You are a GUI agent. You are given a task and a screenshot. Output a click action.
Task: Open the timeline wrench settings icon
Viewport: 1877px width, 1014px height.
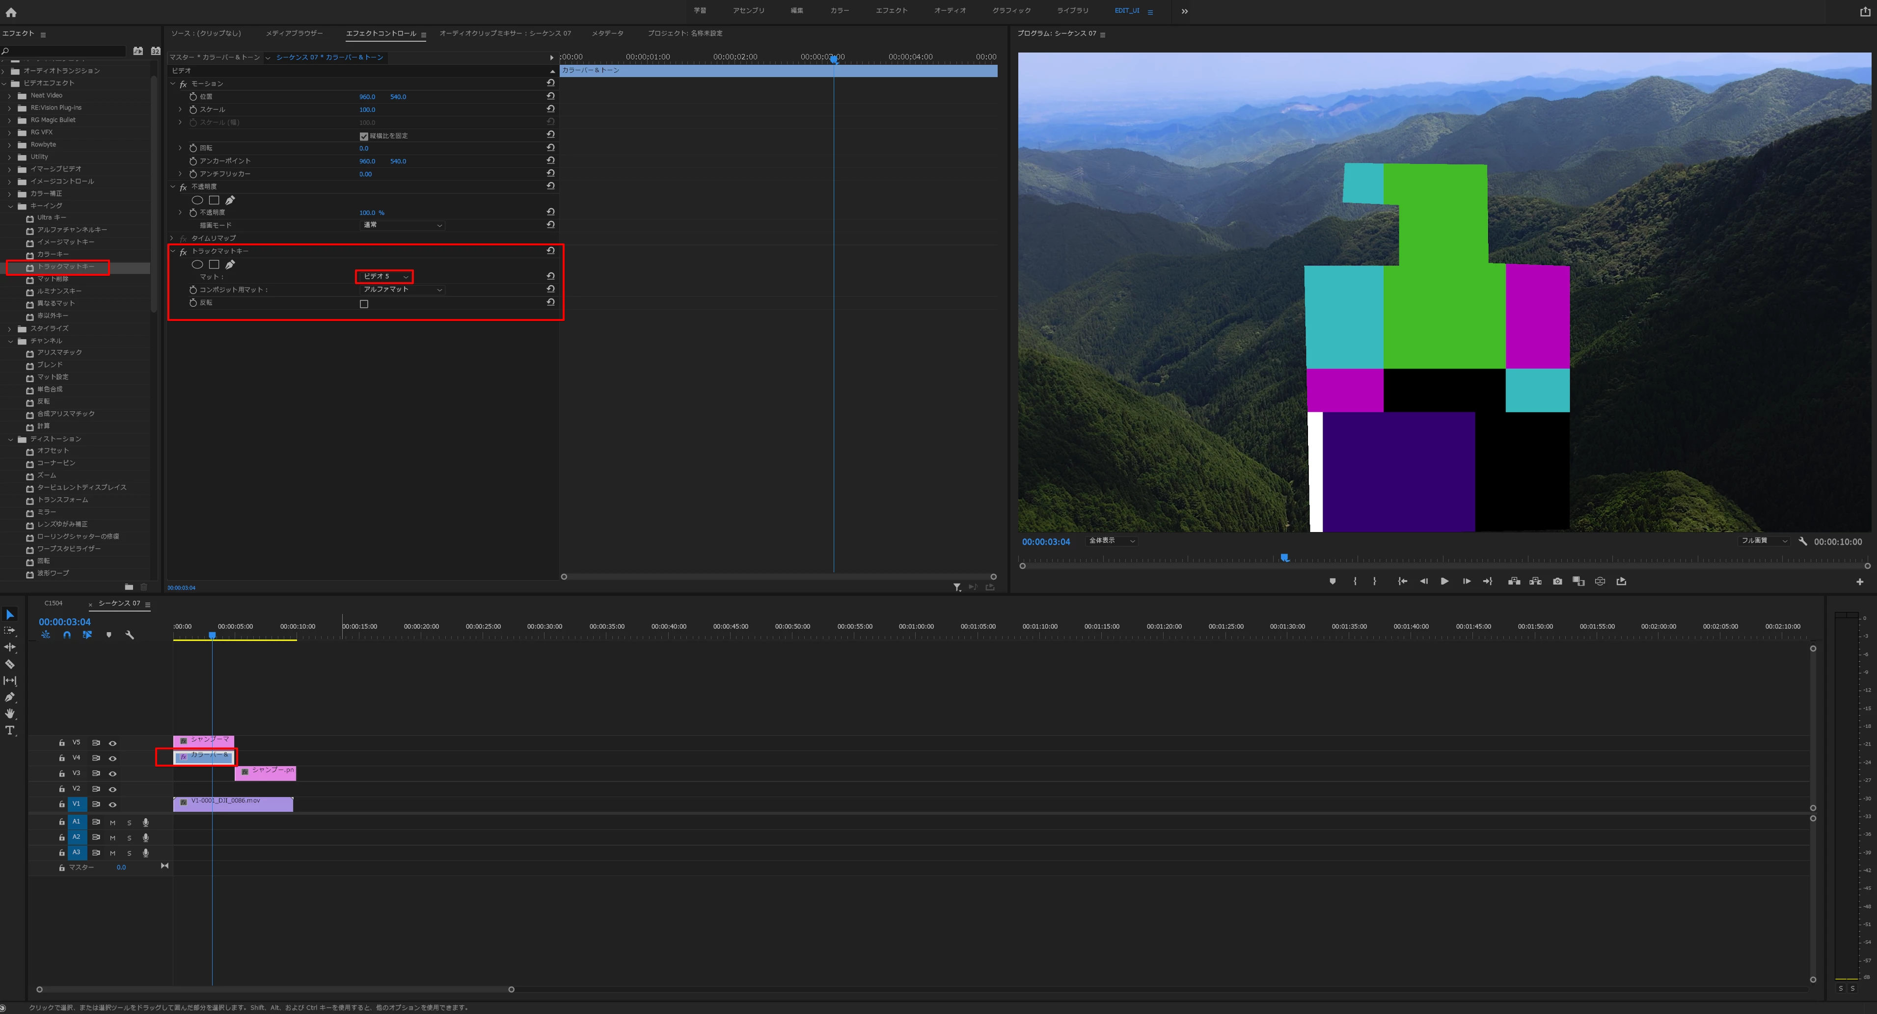tap(130, 635)
